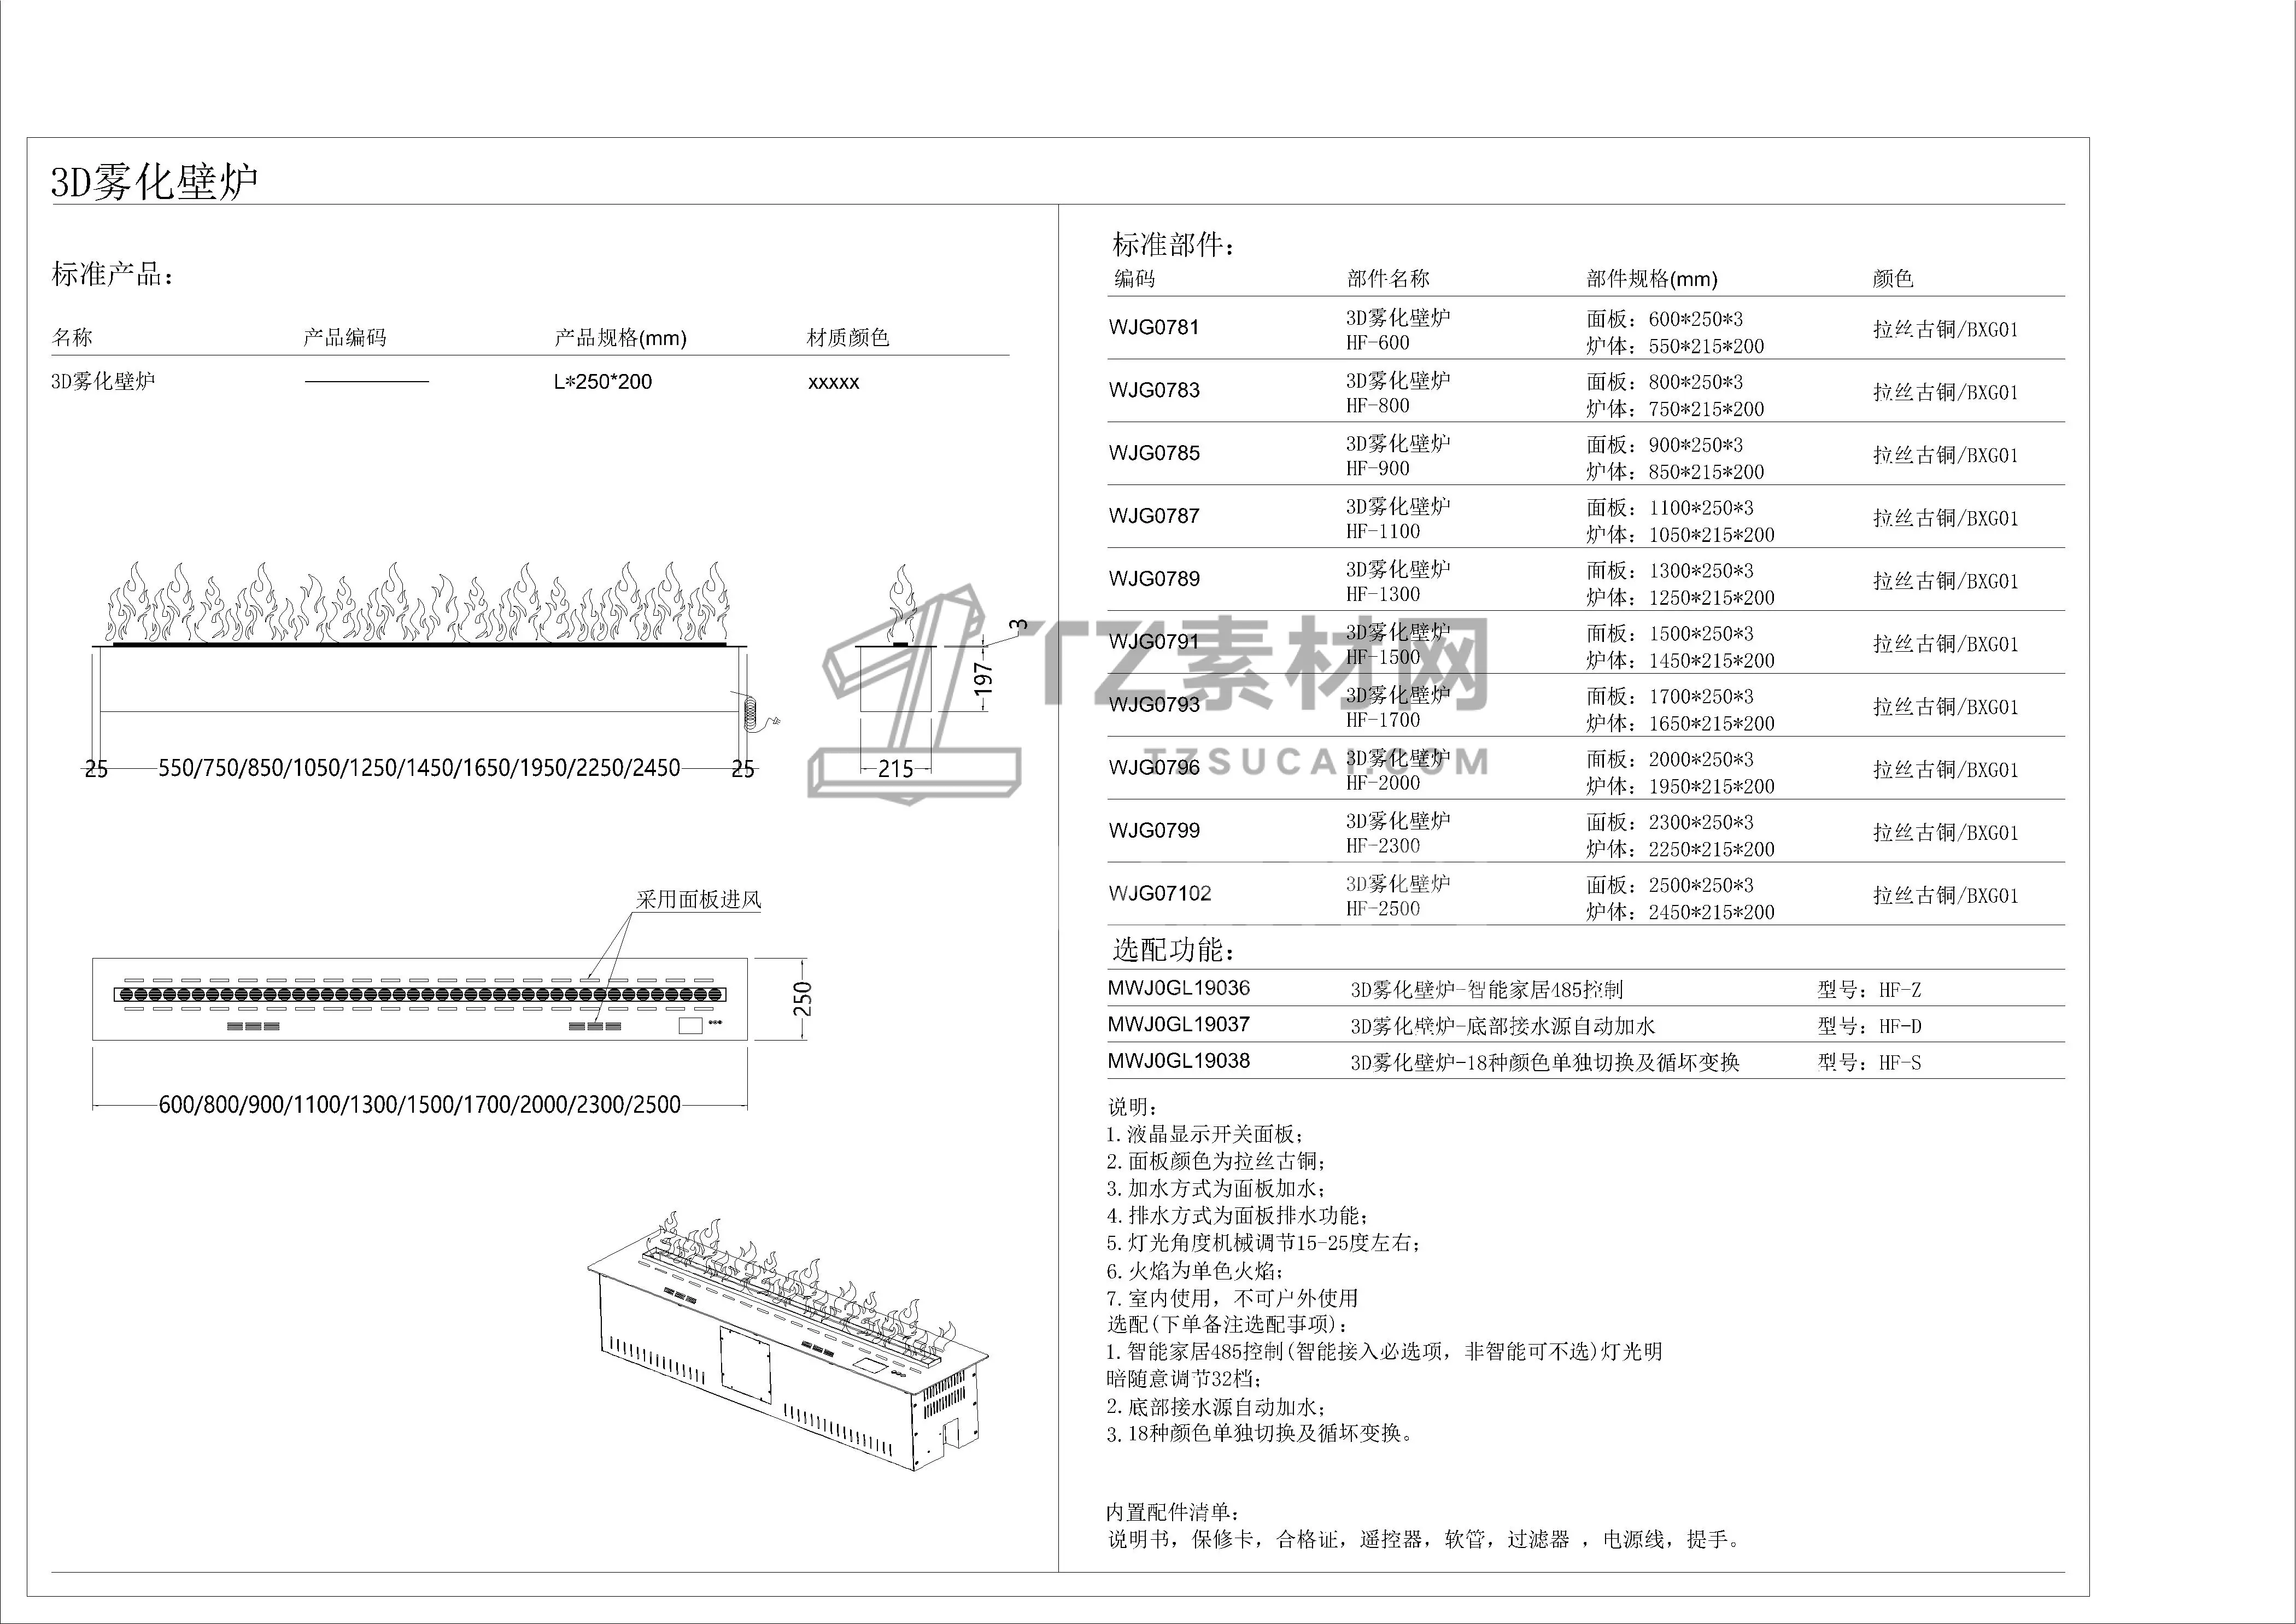Click the 3D雾化壁炉 page title
Viewport: 2296px width, 1624px height.
(x=155, y=182)
